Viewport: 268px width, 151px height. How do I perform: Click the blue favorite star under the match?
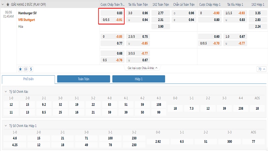click(20, 69)
